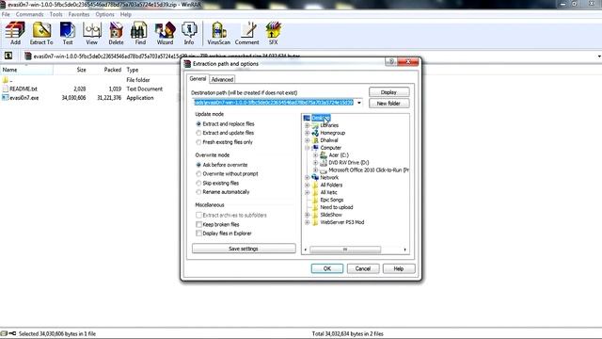The height and width of the screenshot is (339, 602).
Task: Expand the All Folders tree node
Action: click(308, 185)
